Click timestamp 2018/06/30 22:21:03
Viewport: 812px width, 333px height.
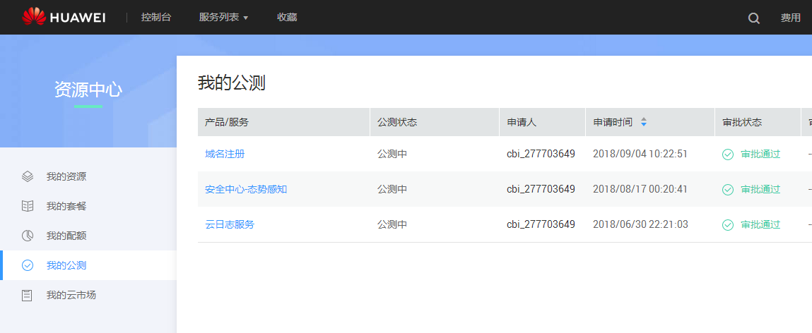[x=640, y=224]
